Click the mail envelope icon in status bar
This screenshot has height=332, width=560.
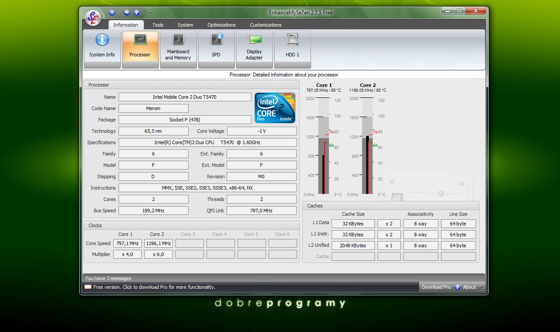(x=88, y=287)
